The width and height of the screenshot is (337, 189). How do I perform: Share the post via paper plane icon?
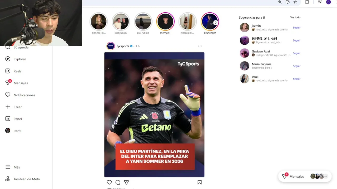126,182
